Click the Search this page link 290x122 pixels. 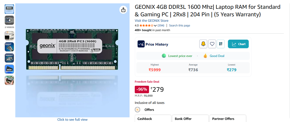click(x=179, y=25)
